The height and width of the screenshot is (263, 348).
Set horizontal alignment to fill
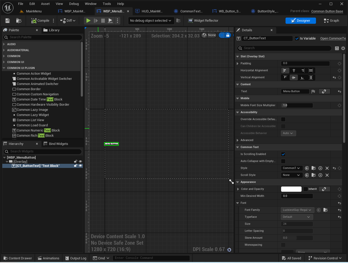[311, 71]
